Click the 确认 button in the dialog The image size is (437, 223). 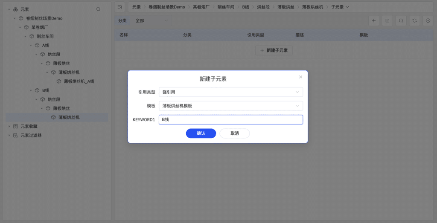(201, 133)
